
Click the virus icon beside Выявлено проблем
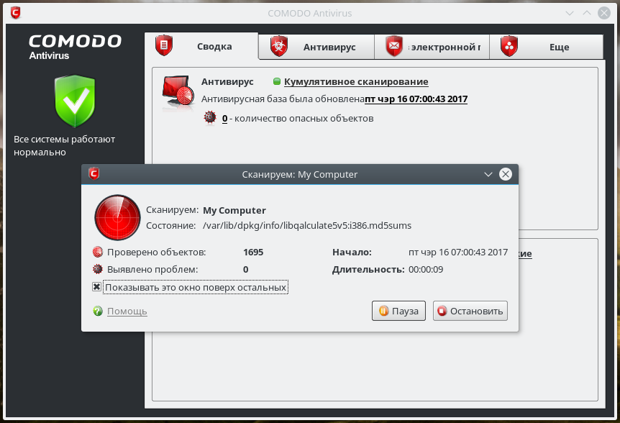coord(98,269)
